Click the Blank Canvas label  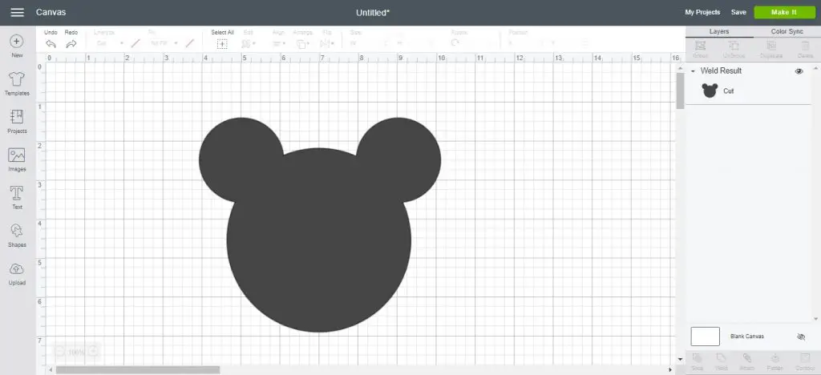click(747, 337)
